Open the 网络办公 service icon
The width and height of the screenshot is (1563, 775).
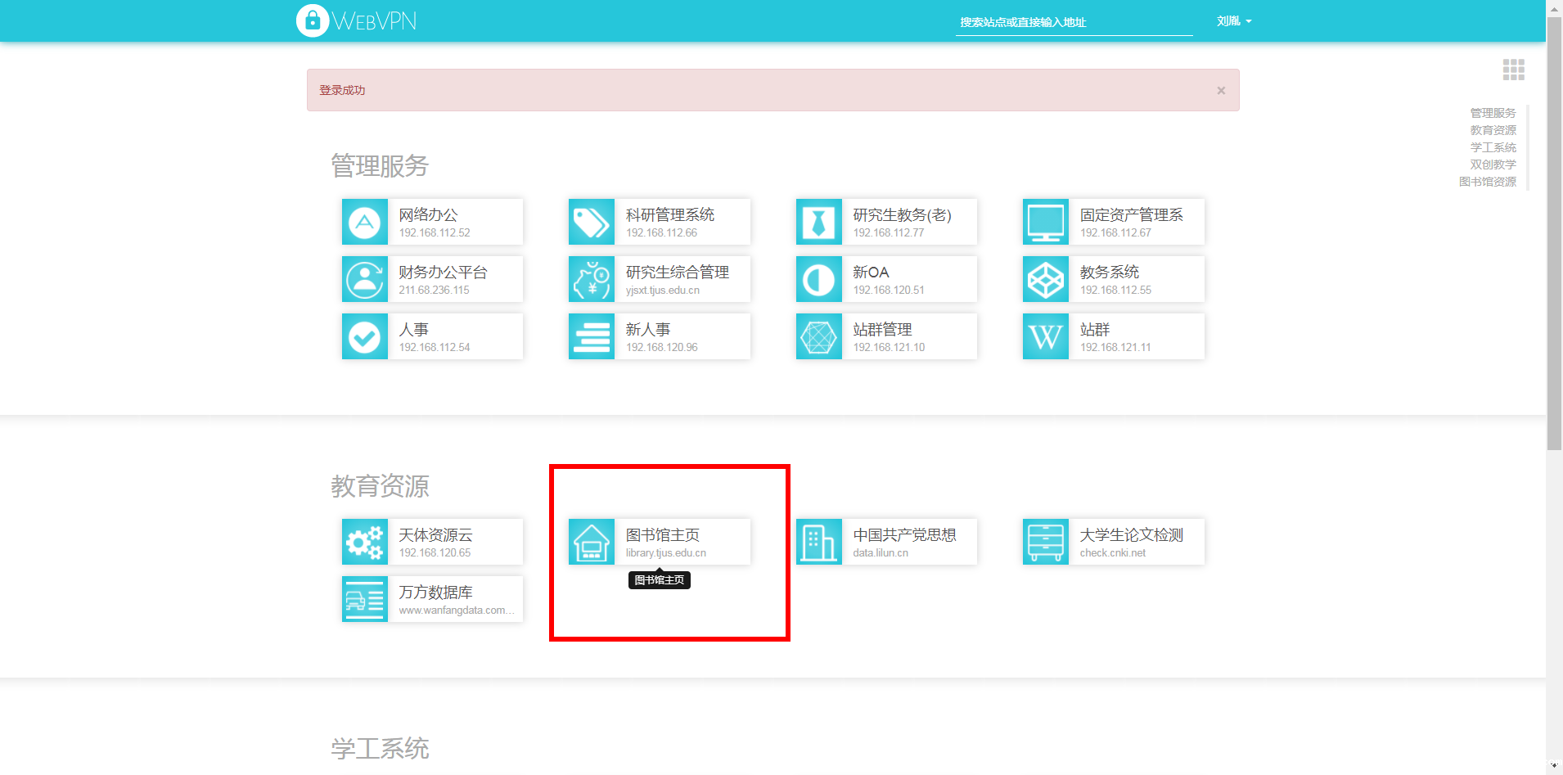[365, 222]
